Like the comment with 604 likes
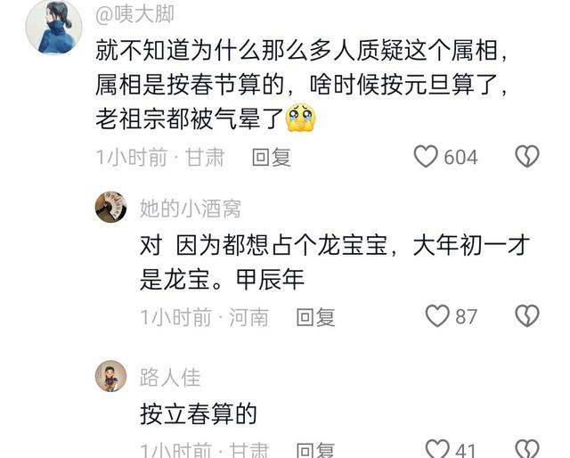 tap(426, 157)
